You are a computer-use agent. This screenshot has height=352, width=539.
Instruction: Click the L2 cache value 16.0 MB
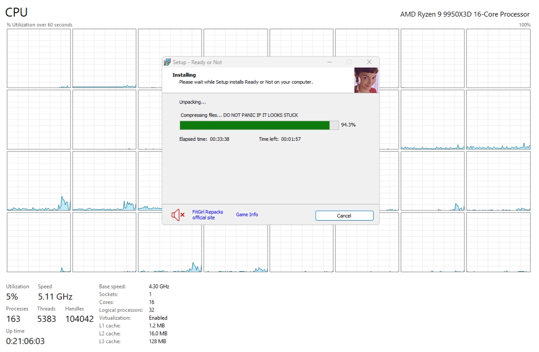coord(158,334)
